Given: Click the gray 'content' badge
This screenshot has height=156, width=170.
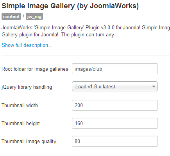Looking at the screenshot, I should coord(11,16).
